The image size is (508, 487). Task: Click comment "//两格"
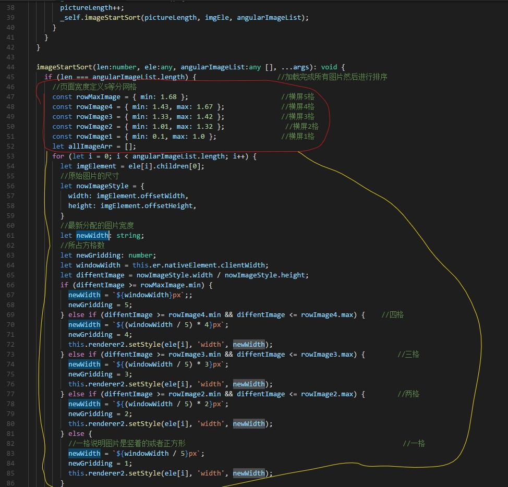[x=408, y=394]
